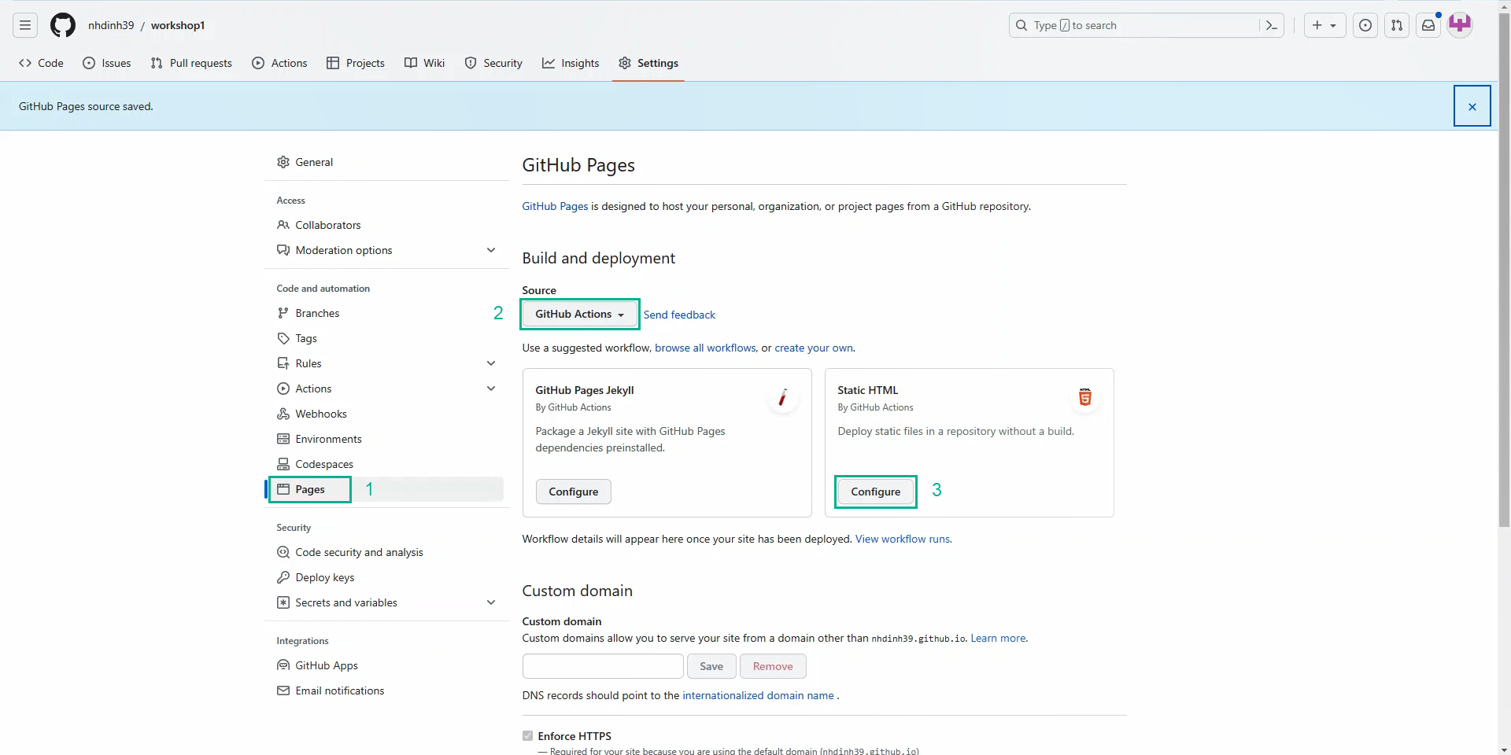
Task: Open the hamburger navigation menu
Action: coord(25,25)
